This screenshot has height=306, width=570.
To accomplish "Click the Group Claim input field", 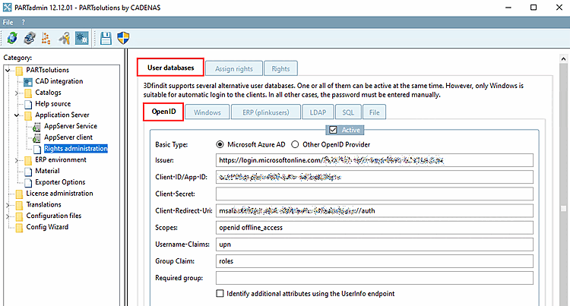I will coord(375,261).
